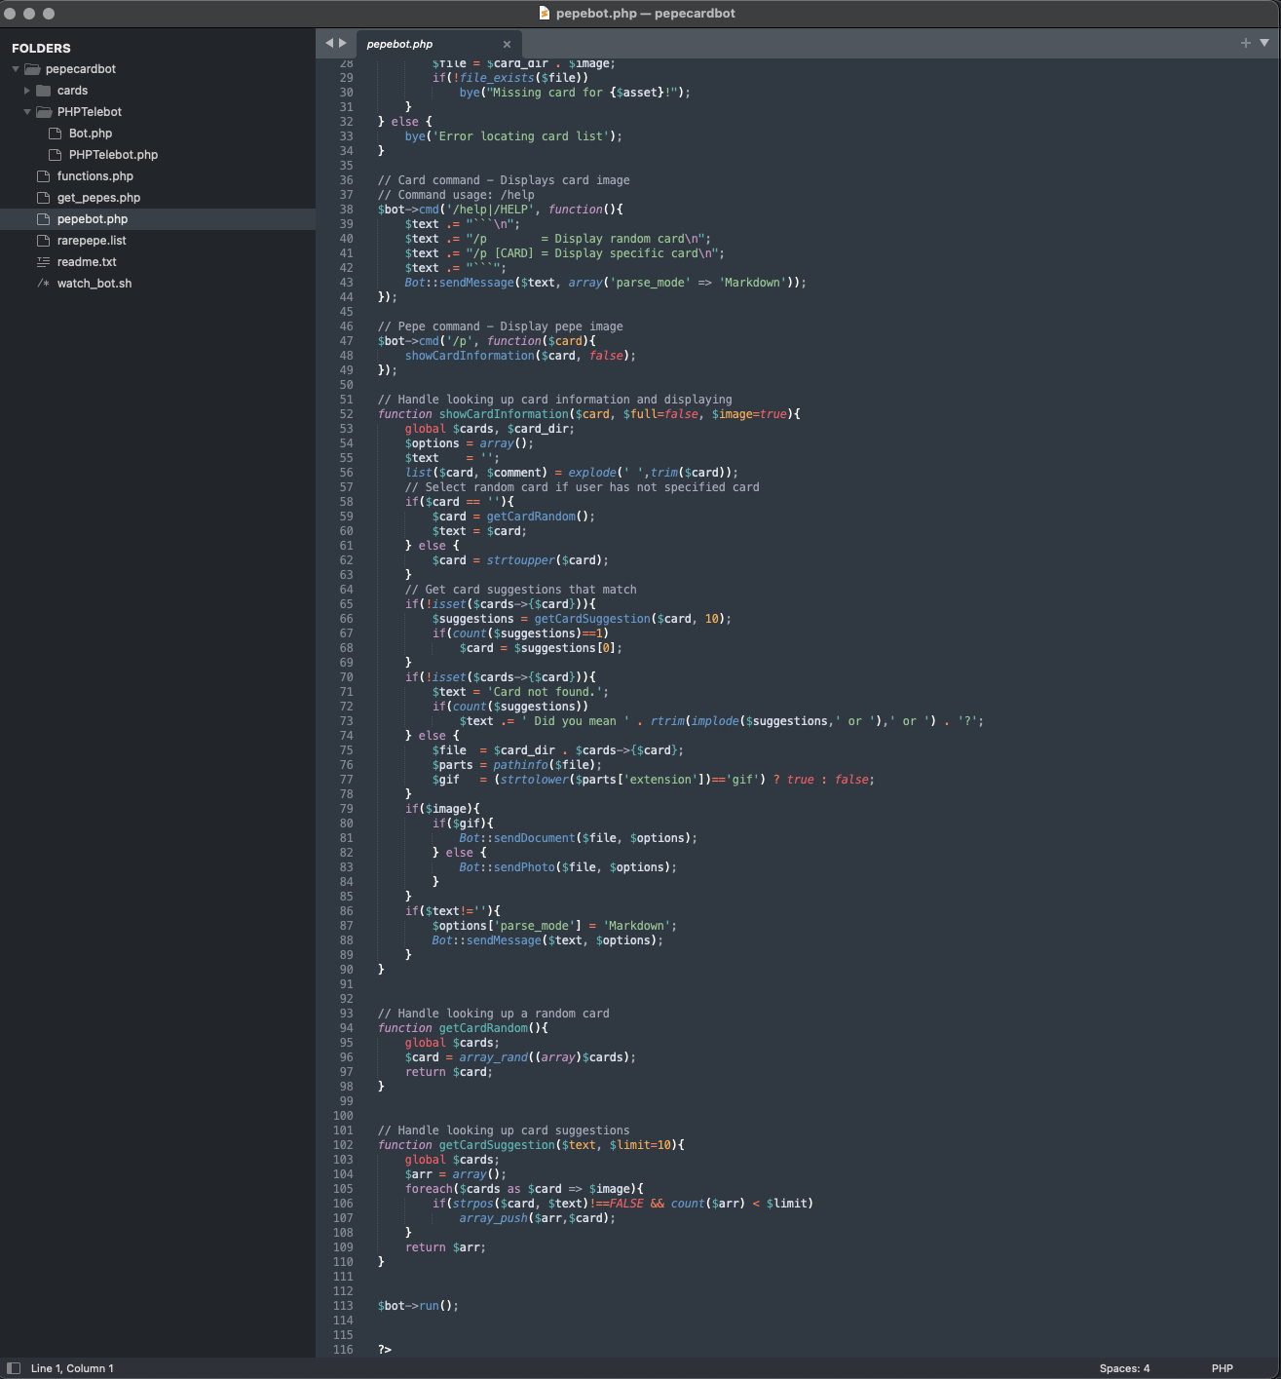Click the PHPTelebot.php file icon
Image resolution: width=1281 pixels, height=1379 pixels.
click(x=56, y=155)
